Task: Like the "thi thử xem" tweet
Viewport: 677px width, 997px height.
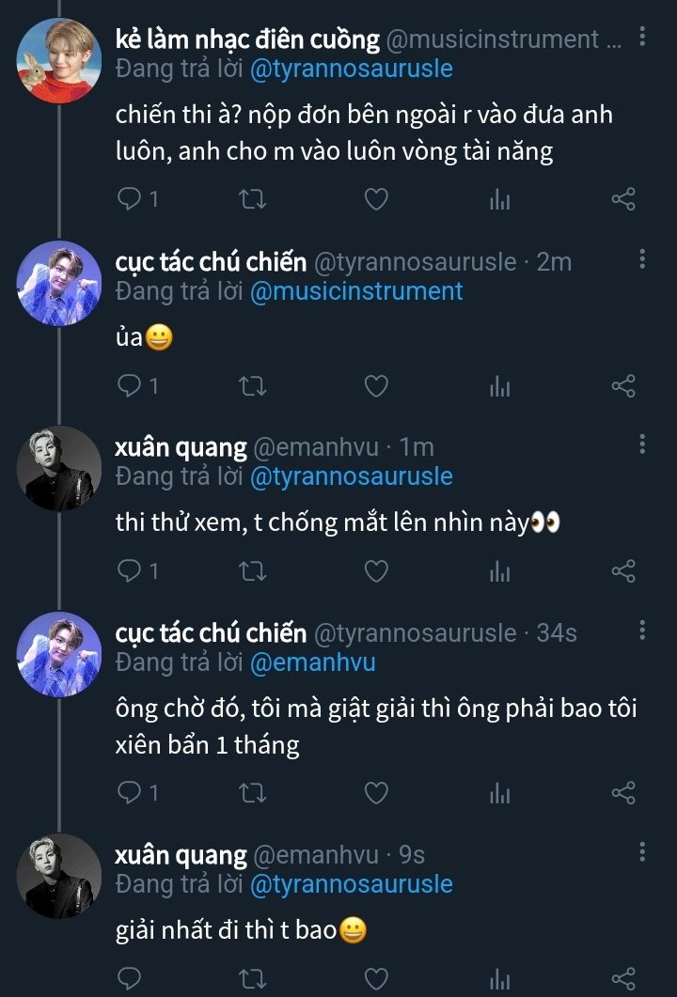Action: 376,571
